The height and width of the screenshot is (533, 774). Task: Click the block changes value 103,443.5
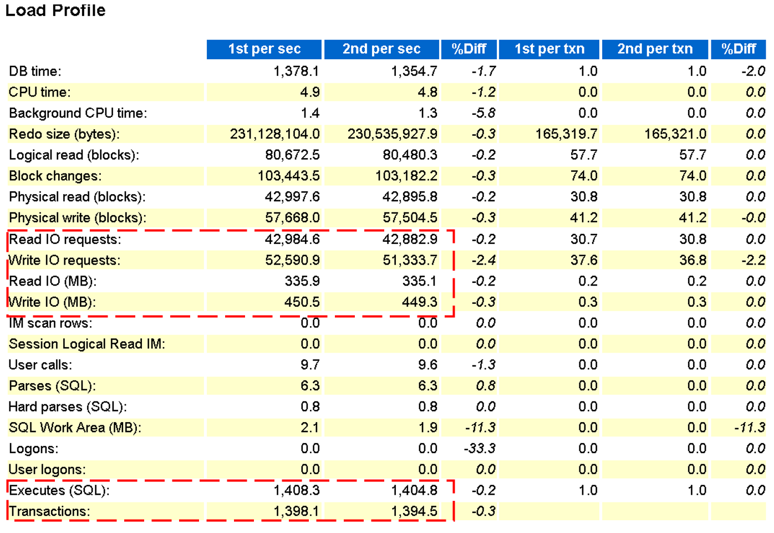tap(288, 176)
